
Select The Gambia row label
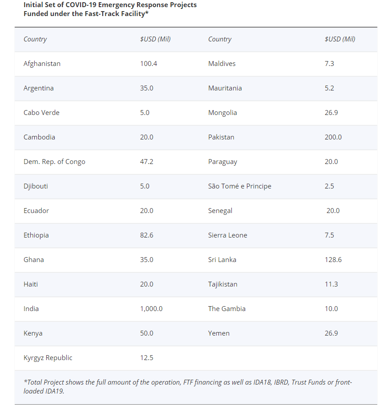point(227,309)
